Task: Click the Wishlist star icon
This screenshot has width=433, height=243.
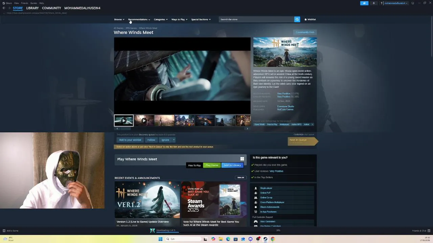Action: (x=305, y=19)
